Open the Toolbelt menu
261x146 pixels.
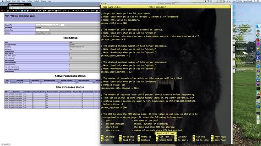(36, 1)
